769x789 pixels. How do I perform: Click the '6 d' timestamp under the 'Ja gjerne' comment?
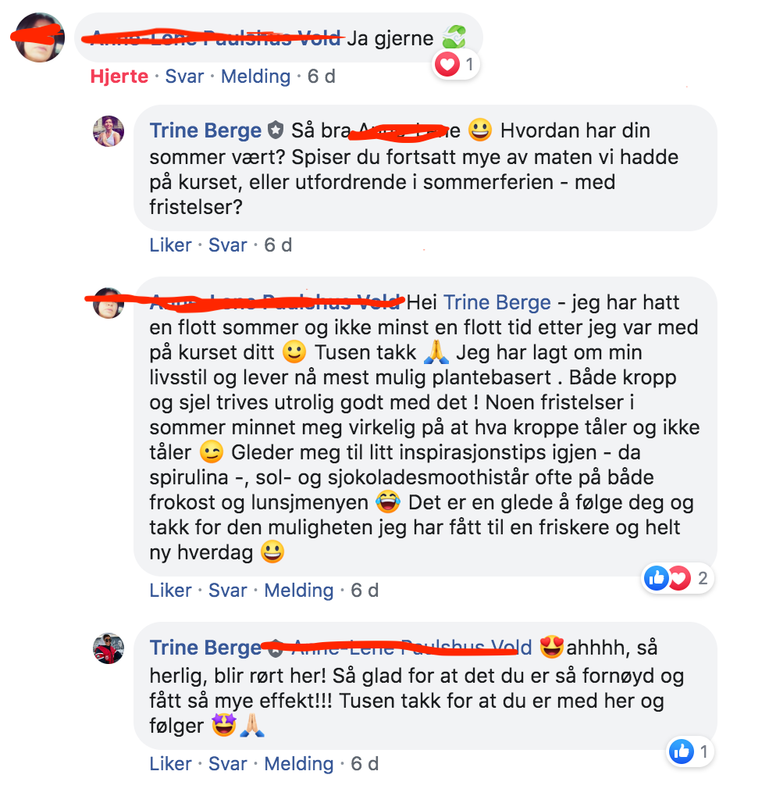[322, 77]
